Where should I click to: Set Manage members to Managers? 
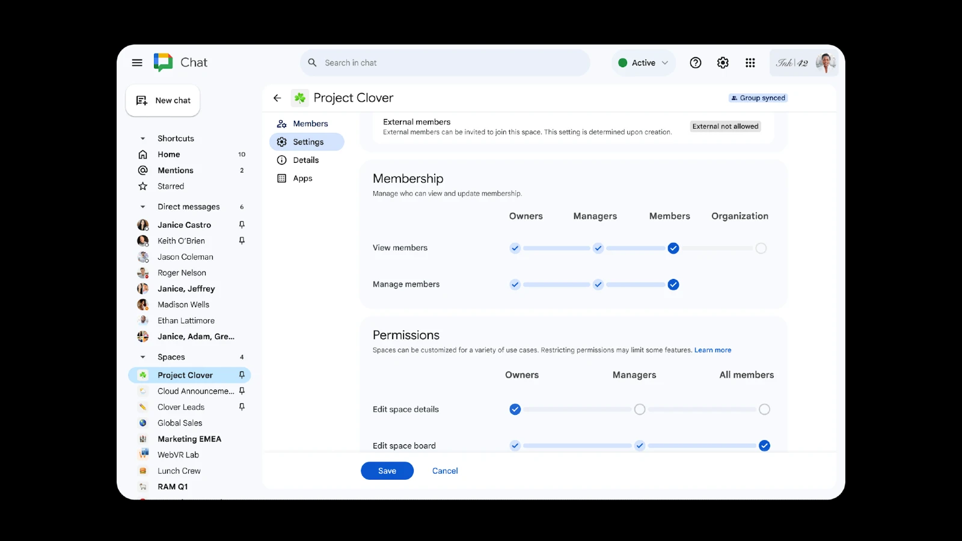point(598,285)
